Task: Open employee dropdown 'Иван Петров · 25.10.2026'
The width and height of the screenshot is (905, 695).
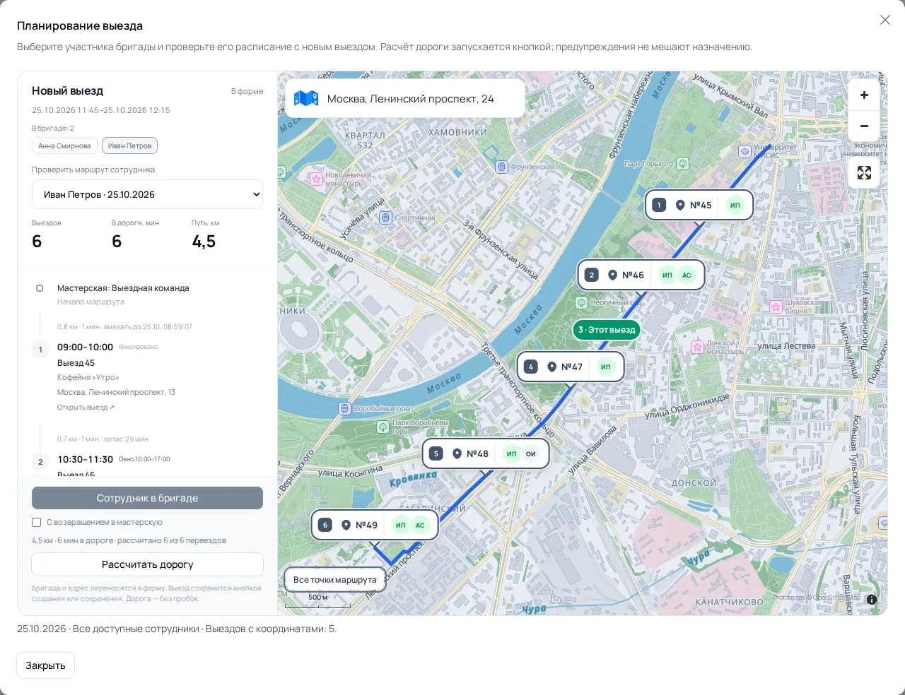Action: pos(147,194)
